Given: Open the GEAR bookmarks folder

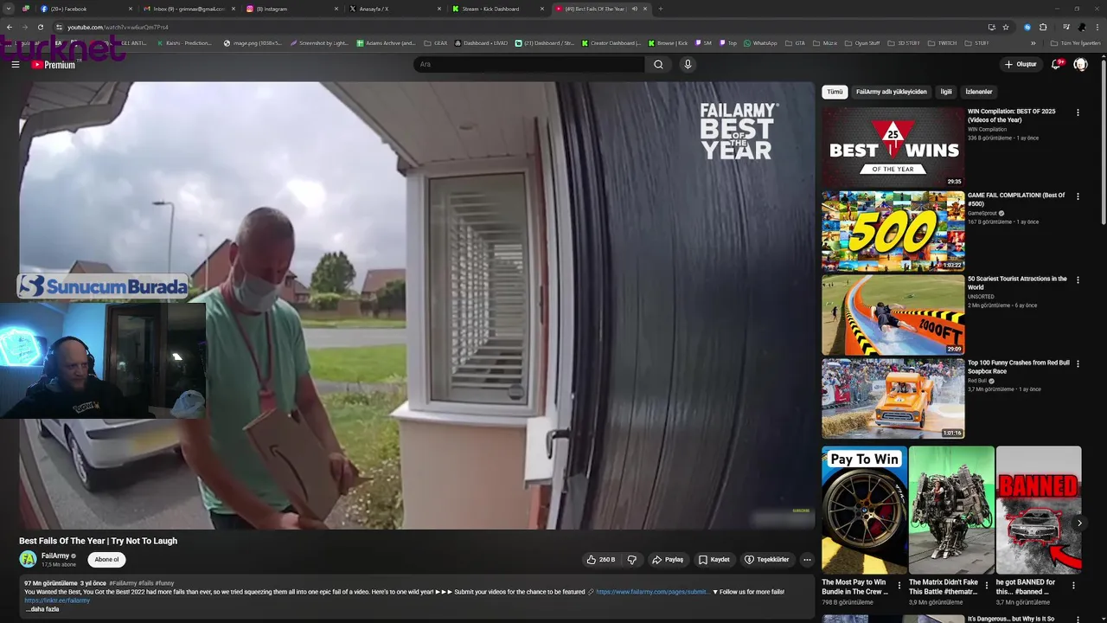Looking at the screenshot, I should [x=436, y=42].
